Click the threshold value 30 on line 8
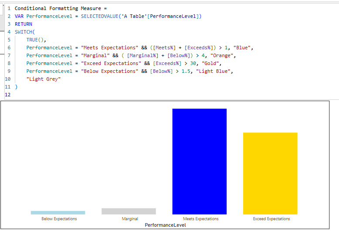The image size is (339, 235). 193,63
